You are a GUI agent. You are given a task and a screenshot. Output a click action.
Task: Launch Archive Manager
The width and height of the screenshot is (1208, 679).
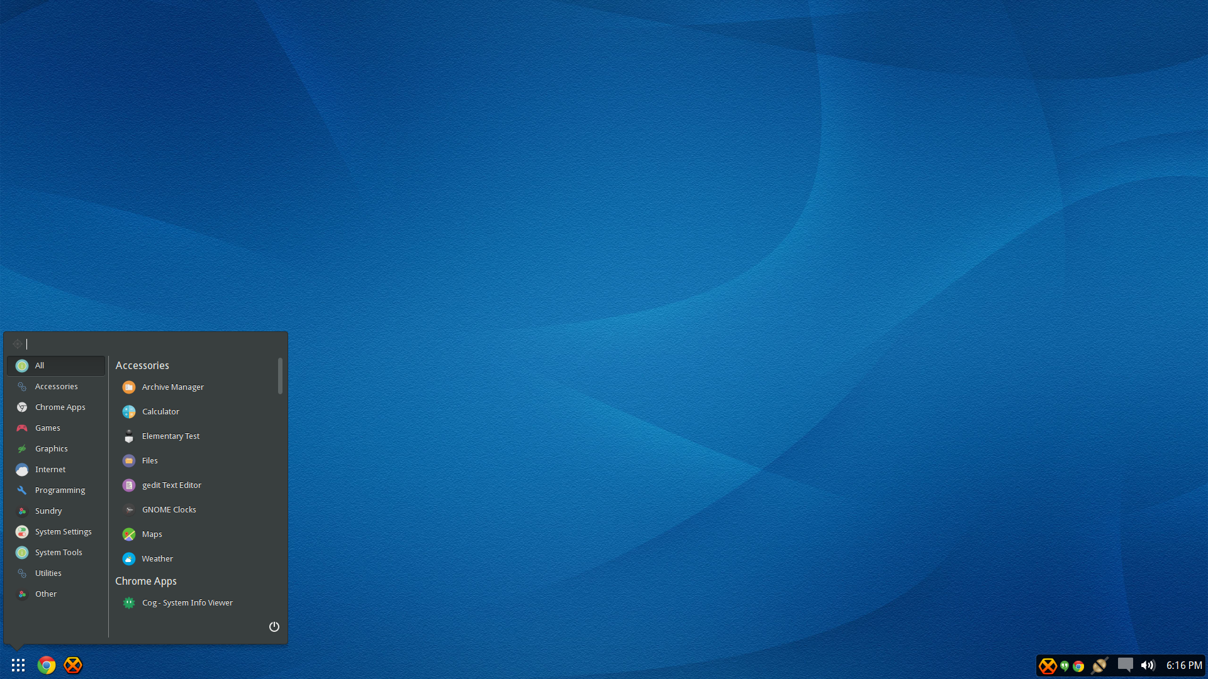click(195, 387)
